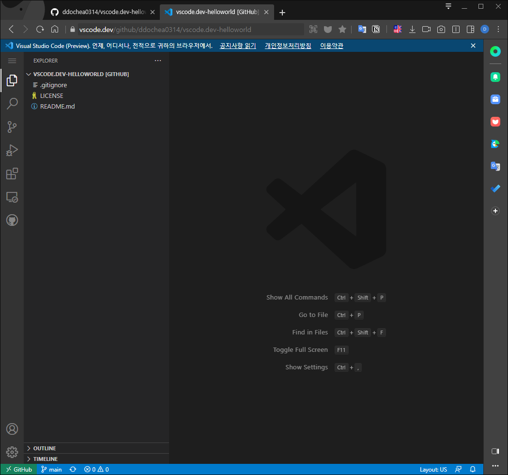Open notifications bell in status bar
The width and height of the screenshot is (508, 475).
(473, 470)
